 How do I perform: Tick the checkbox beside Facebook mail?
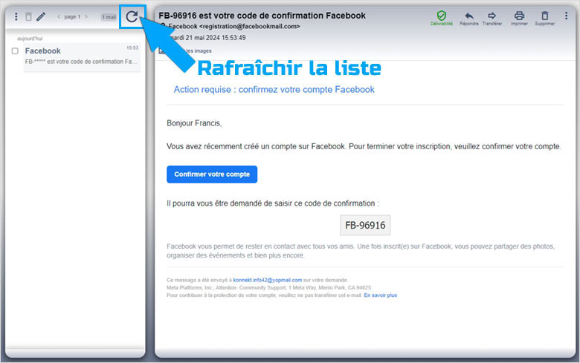point(15,51)
